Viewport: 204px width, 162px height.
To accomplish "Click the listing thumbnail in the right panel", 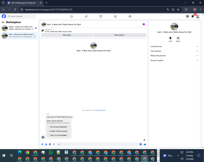I will 174,26.
